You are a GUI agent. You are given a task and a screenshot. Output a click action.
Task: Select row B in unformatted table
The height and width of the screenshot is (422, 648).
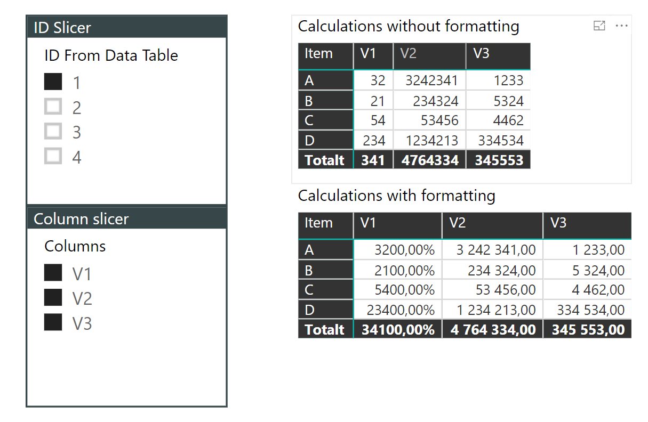325,101
